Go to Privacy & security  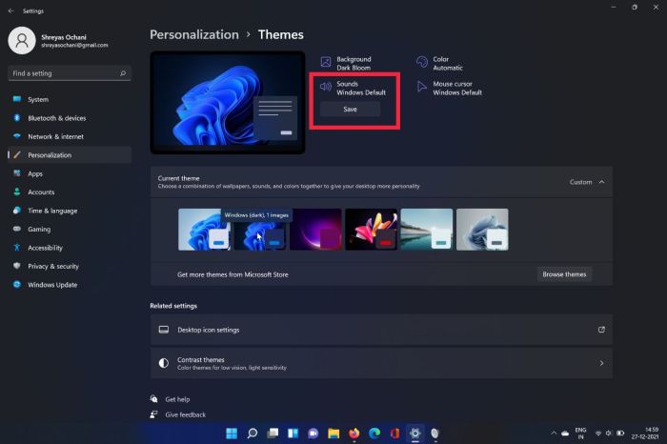pos(70,266)
